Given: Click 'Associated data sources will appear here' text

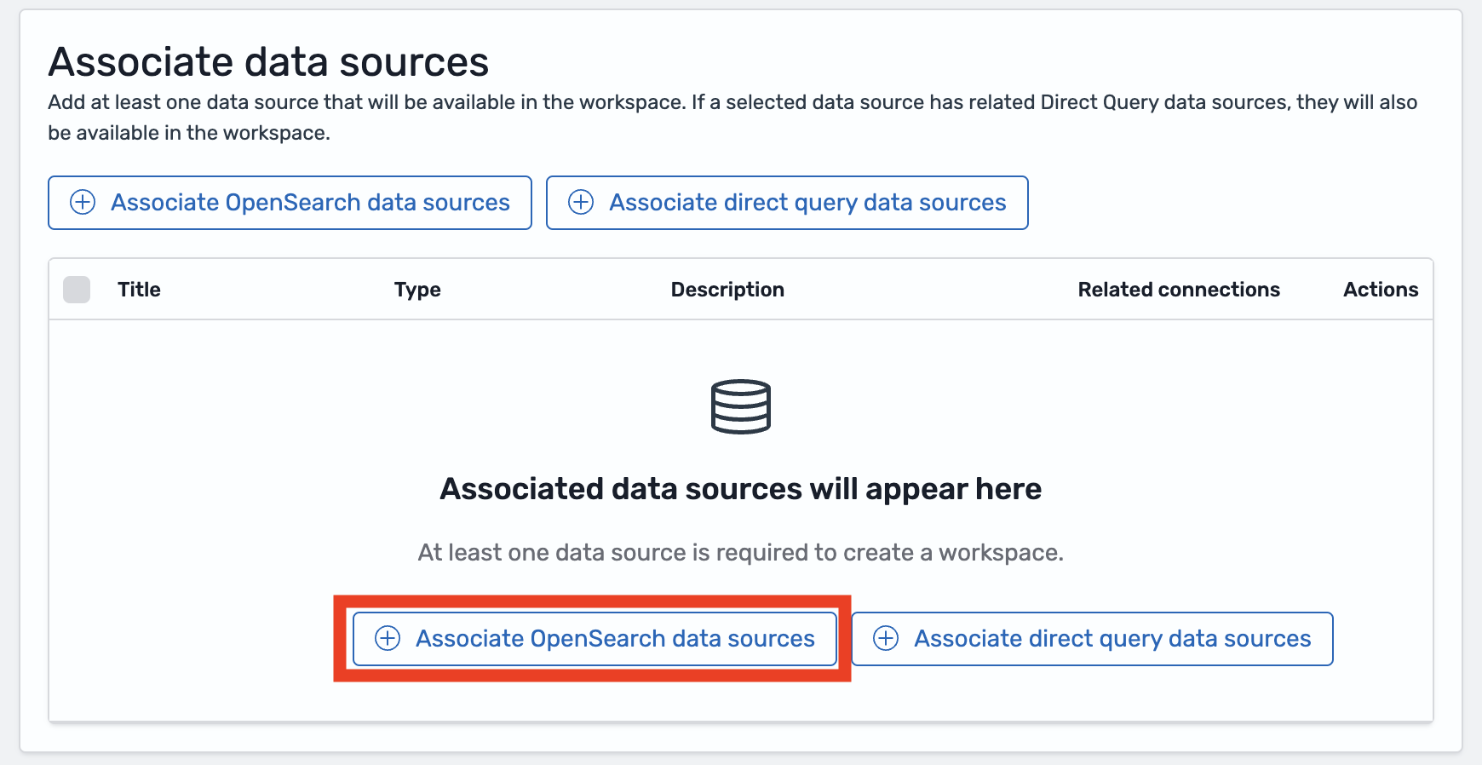Looking at the screenshot, I should [x=741, y=489].
